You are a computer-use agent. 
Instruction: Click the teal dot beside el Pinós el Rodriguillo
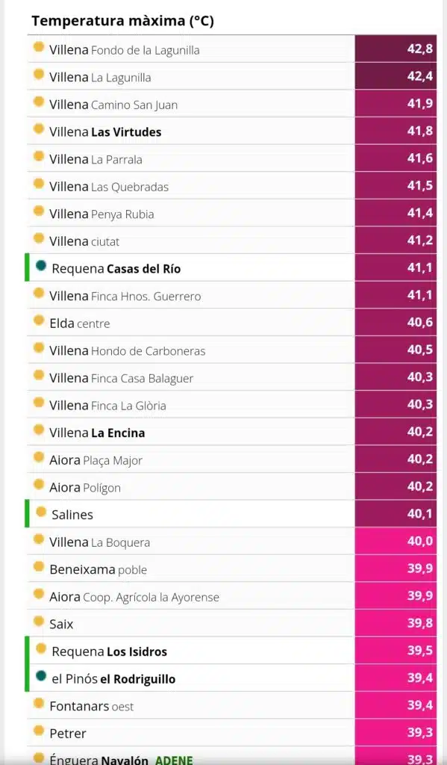[41, 676]
